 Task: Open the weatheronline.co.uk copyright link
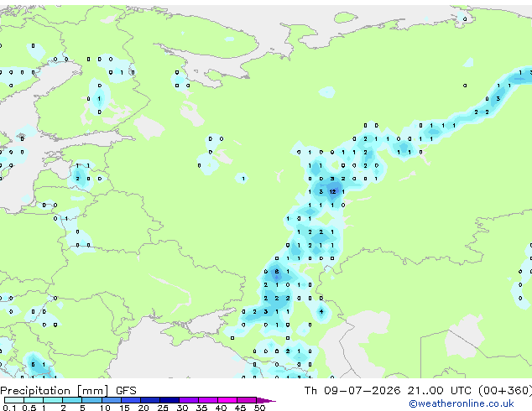(x=462, y=403)
